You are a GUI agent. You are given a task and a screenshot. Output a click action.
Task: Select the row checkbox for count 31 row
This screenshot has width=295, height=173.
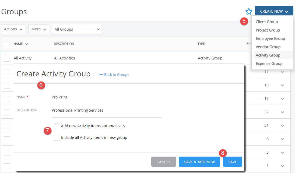point(7,126)
